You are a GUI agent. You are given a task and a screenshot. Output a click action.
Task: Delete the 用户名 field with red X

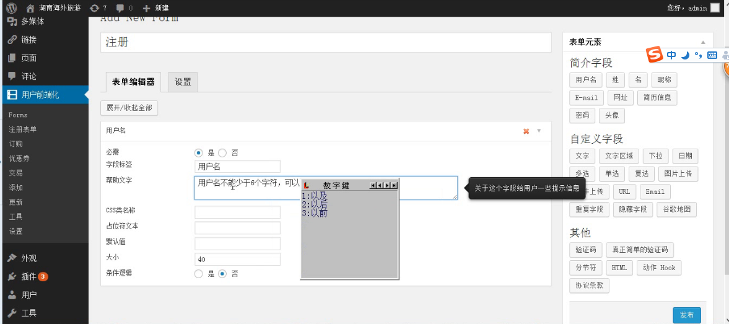tap(526, 131)
